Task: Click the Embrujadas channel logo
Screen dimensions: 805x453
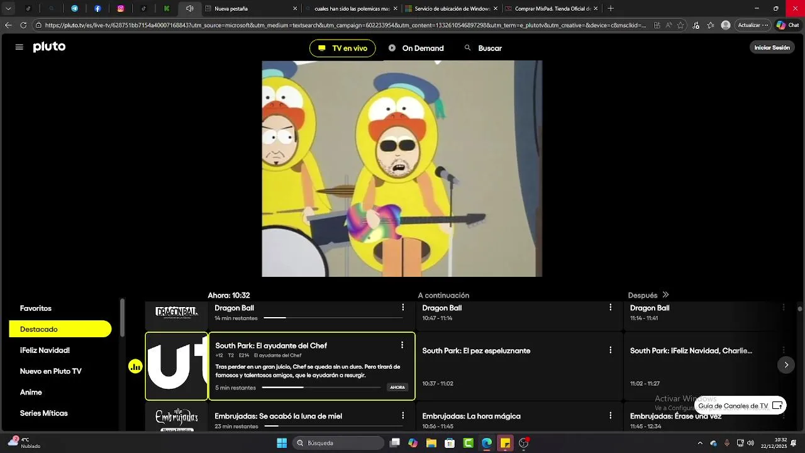Action: coord(177,419)
